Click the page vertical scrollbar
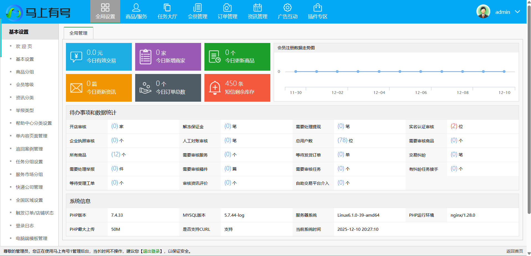 (x=529, y=111)
